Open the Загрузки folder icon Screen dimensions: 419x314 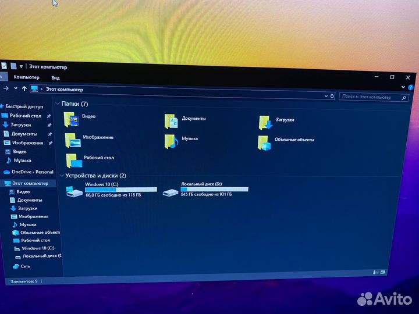click(265, 122)
